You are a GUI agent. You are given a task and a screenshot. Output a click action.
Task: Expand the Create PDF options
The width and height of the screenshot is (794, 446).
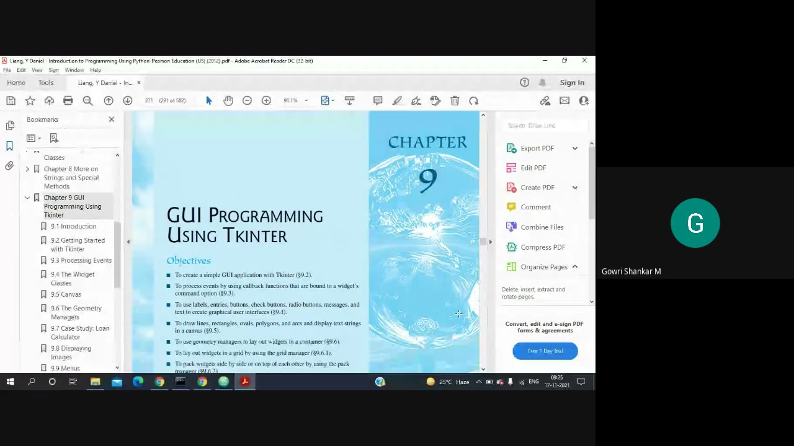[x=575, y=188]
